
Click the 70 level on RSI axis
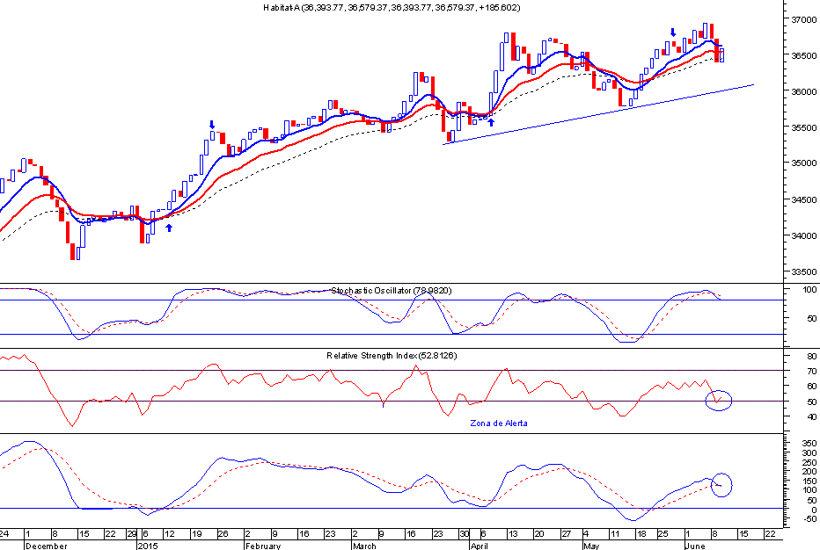812,372
